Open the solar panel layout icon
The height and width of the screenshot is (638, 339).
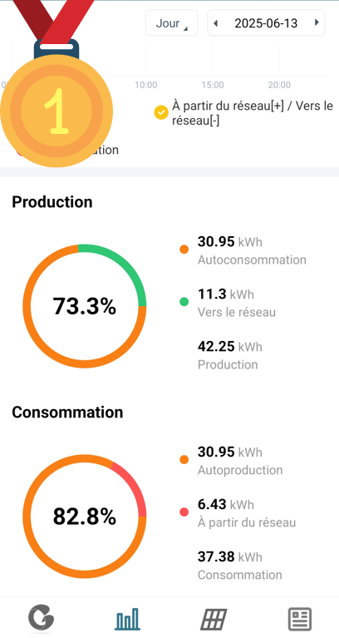pyautogui.click(x=214, y=619)
